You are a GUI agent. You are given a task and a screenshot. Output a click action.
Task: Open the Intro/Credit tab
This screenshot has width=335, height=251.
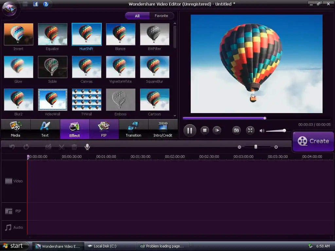(163, 129)
